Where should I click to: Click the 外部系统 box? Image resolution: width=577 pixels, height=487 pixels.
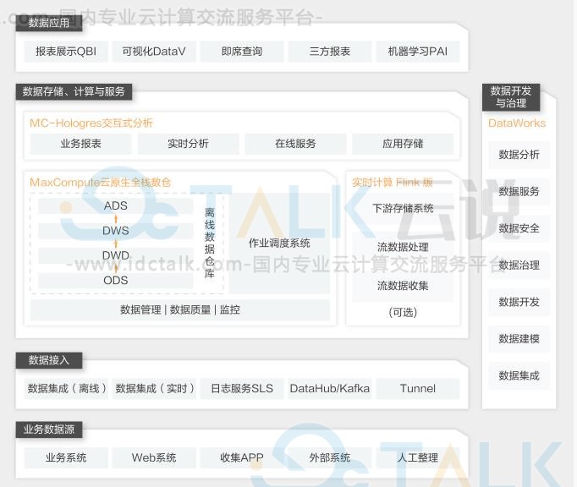[x=330, y=457]
